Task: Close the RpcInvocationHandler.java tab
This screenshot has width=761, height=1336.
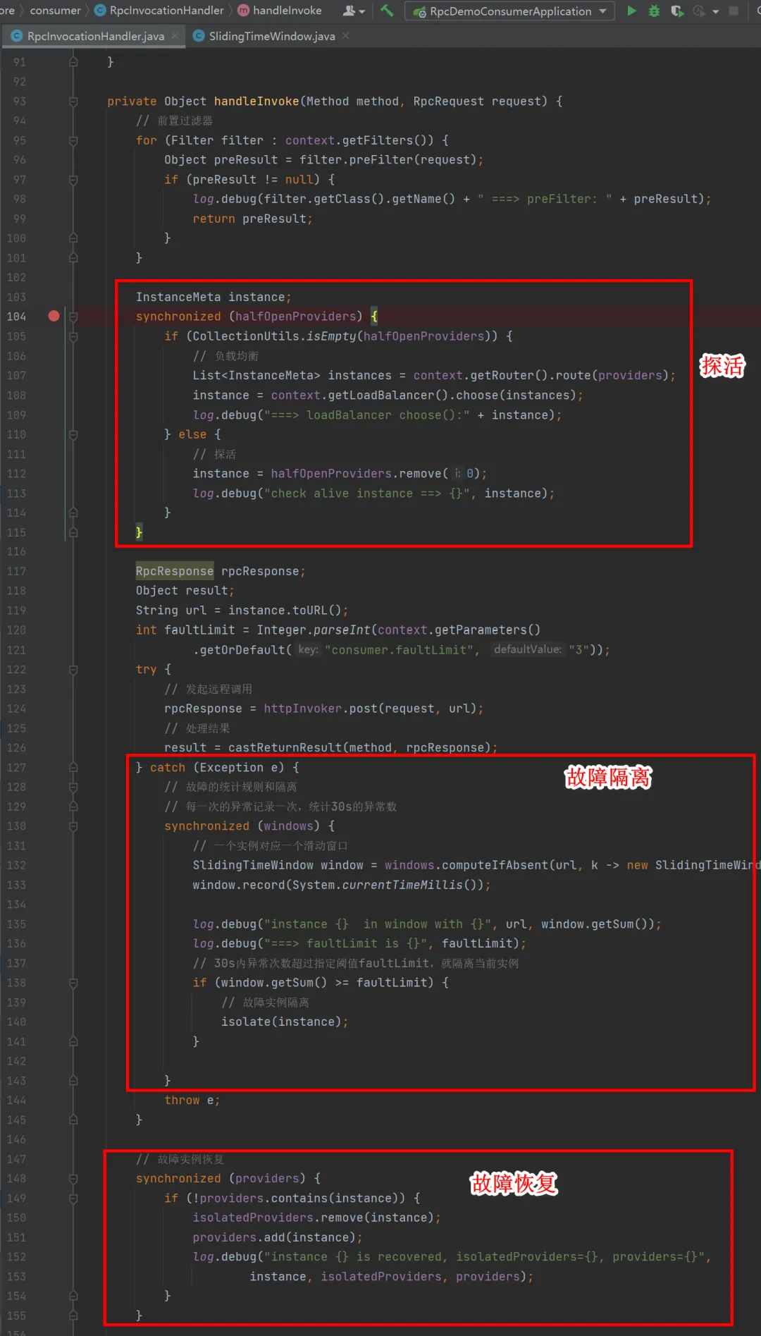Action: coord(175,36)
